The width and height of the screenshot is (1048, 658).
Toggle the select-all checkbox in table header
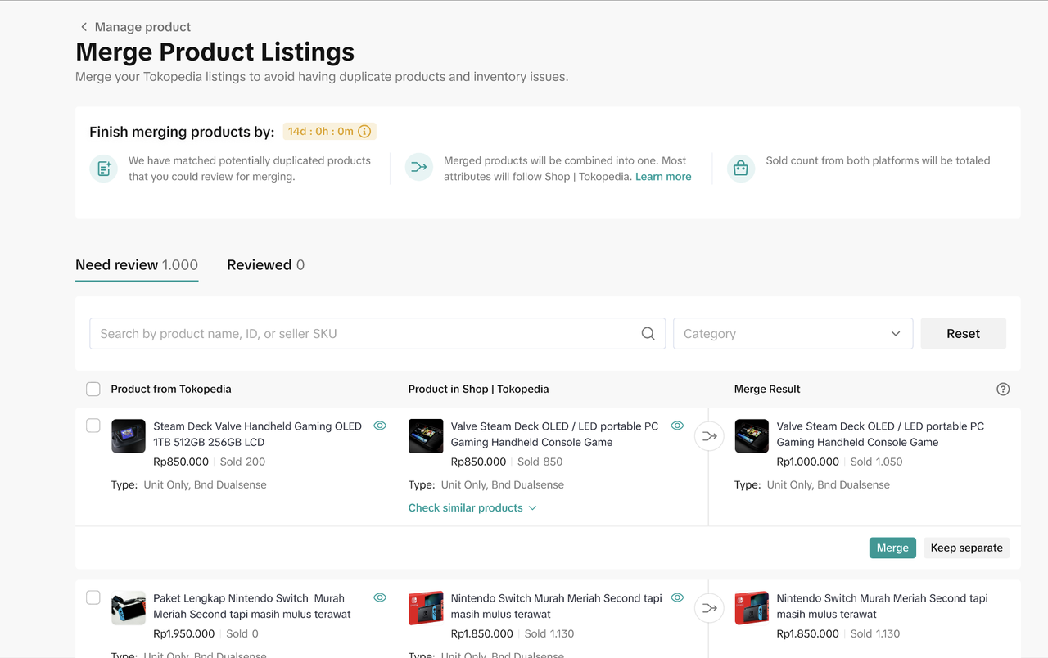click(93, 390)
